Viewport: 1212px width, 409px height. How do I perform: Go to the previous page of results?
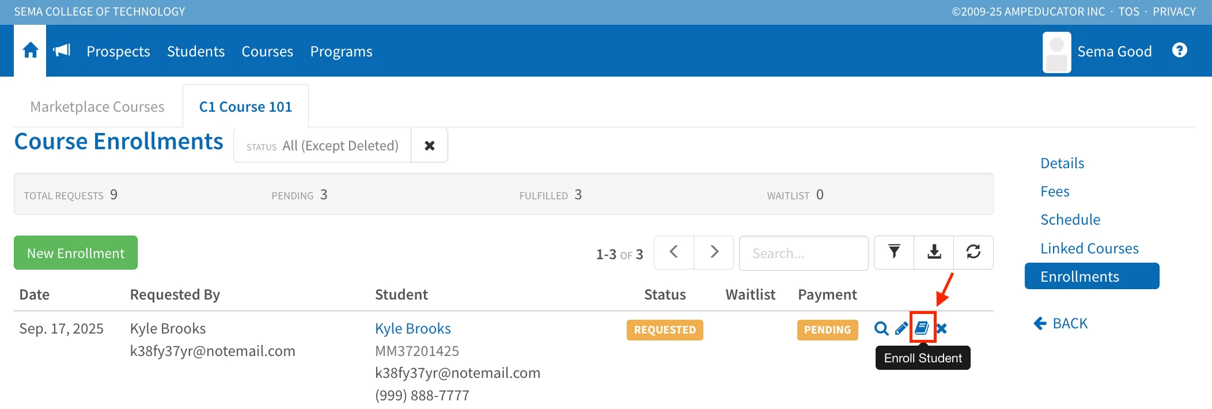pos(674,252)
